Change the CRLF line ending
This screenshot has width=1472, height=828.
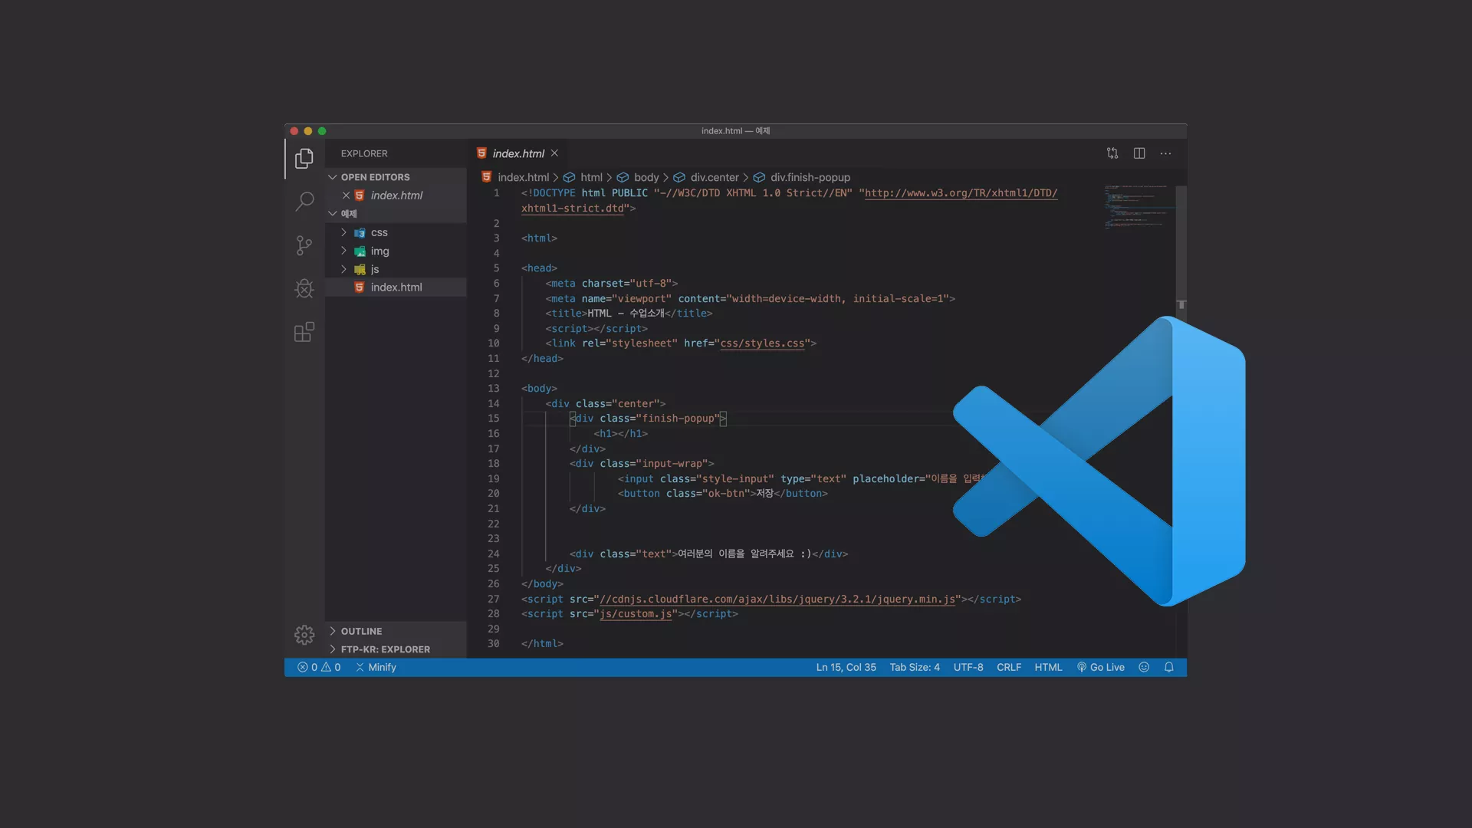click(x=1009, y=668)
